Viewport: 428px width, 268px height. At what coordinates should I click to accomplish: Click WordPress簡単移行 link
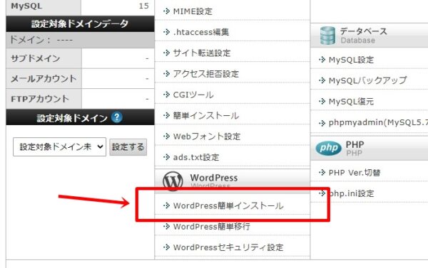pyautogui.click(x=212, y=226)
